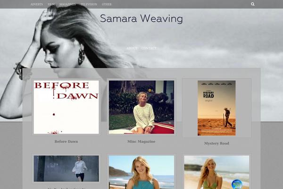Screen dimensions: 283x189
Task: Open the Adverts menu item
Action: tap(37, 4)
